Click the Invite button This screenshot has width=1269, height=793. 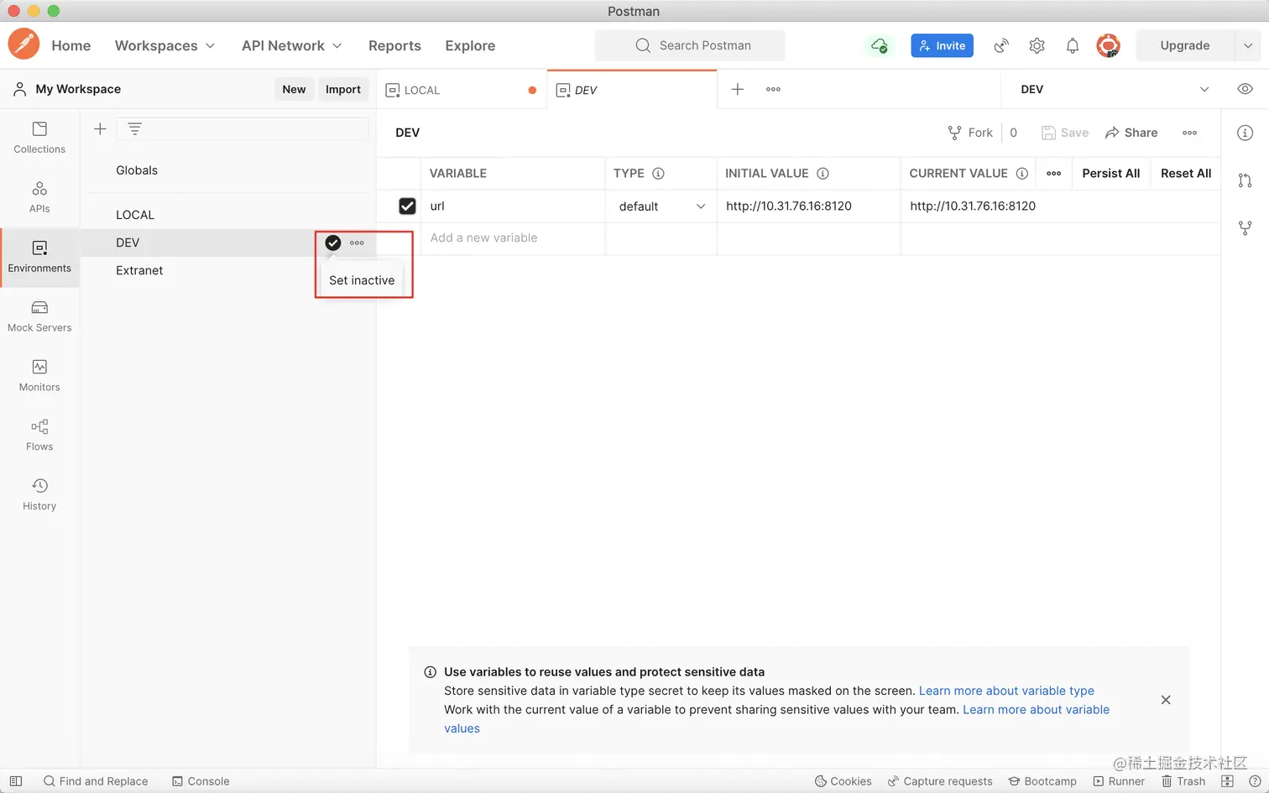942,45
